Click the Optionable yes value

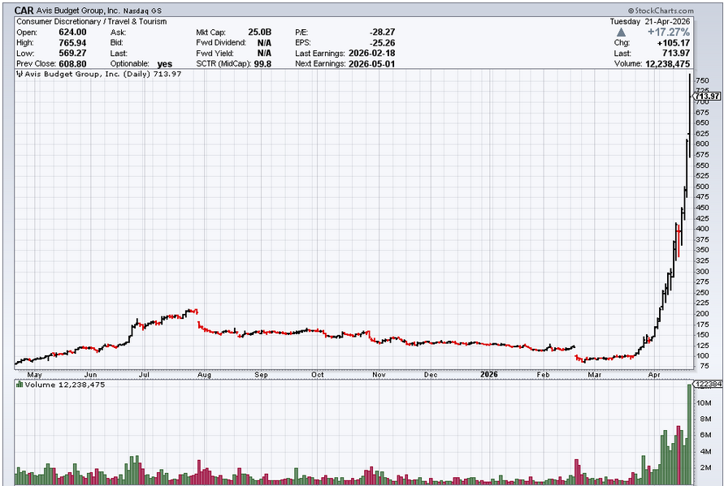pos(164,64)
